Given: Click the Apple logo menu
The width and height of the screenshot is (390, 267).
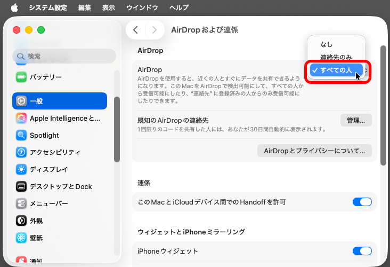Looking at the screenshot, I should 14,7.
